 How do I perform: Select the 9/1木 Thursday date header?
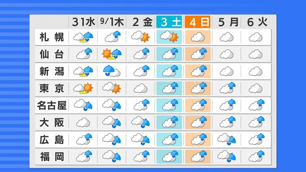tap(112, 22)
